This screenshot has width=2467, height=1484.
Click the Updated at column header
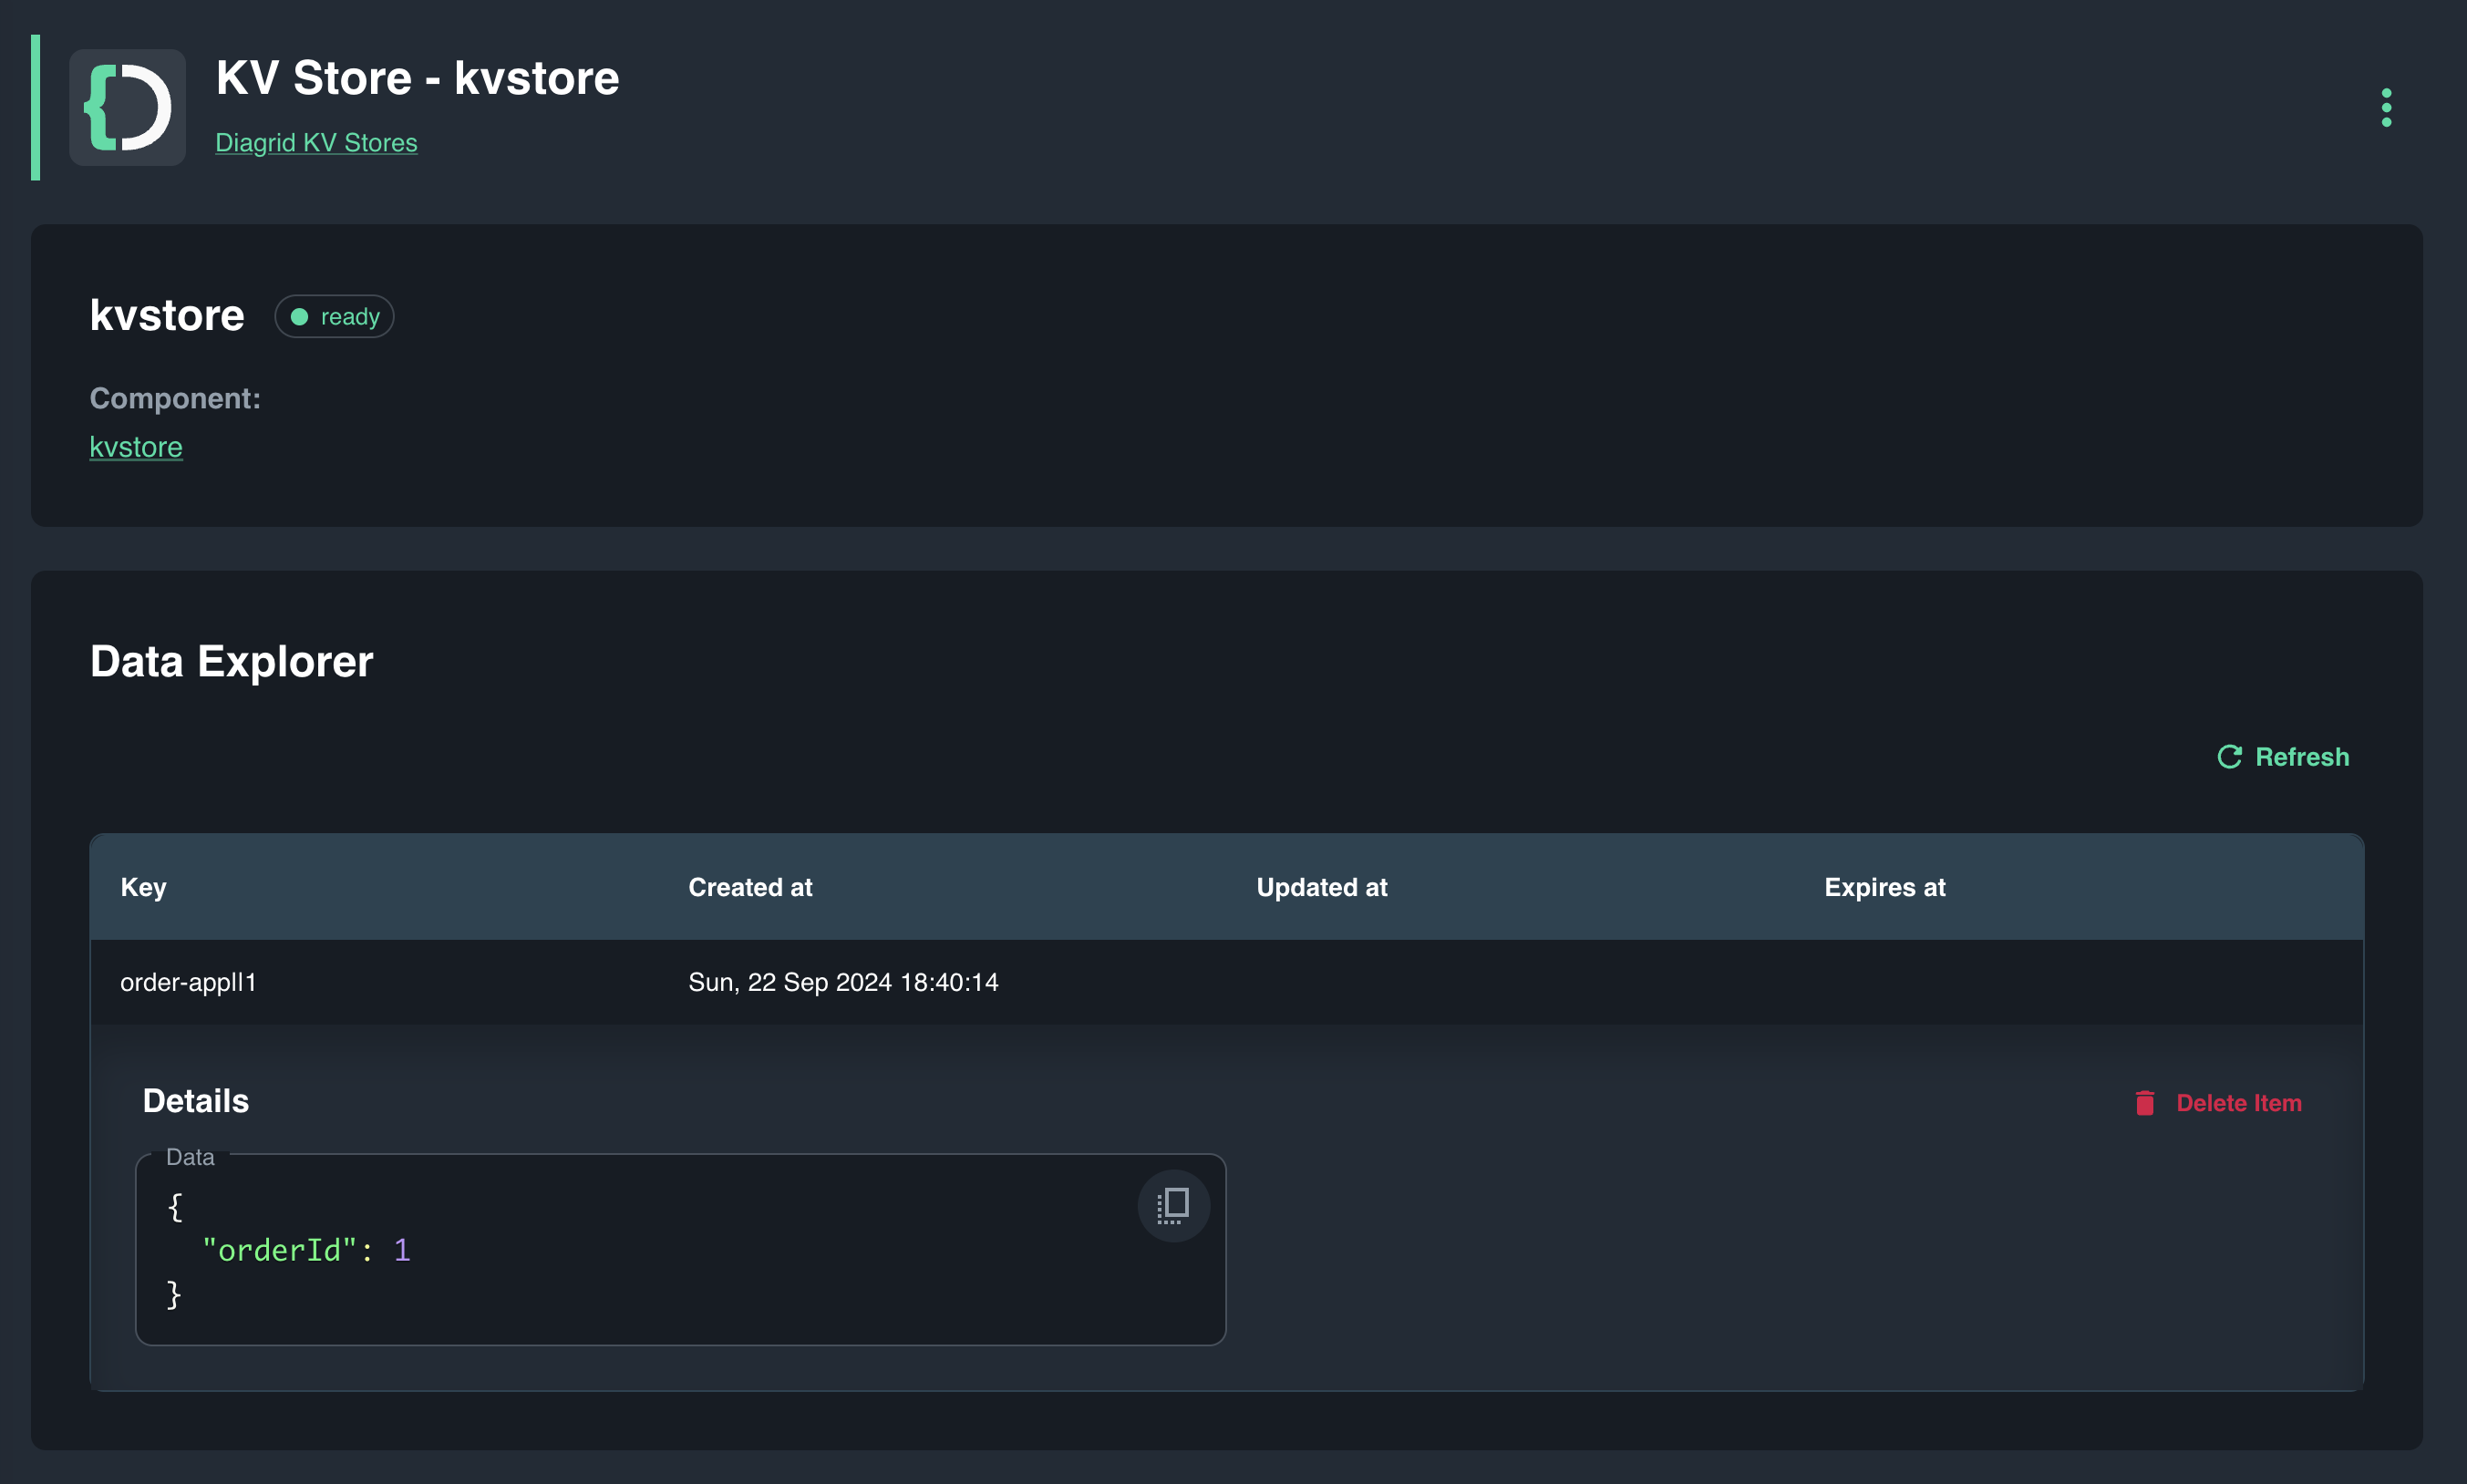[1321, 887]
